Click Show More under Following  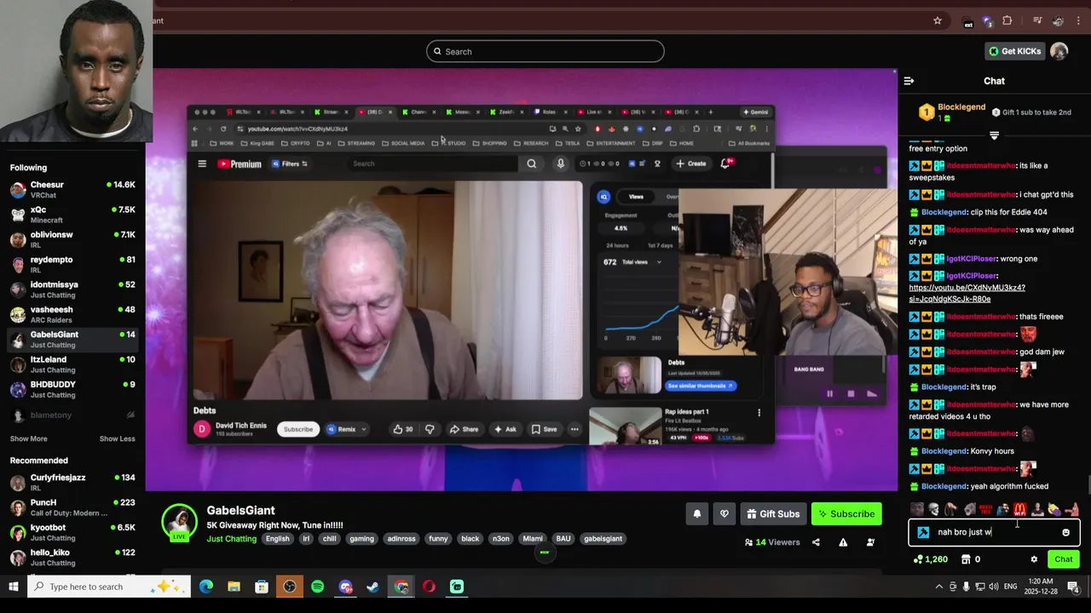coord(28,438)
